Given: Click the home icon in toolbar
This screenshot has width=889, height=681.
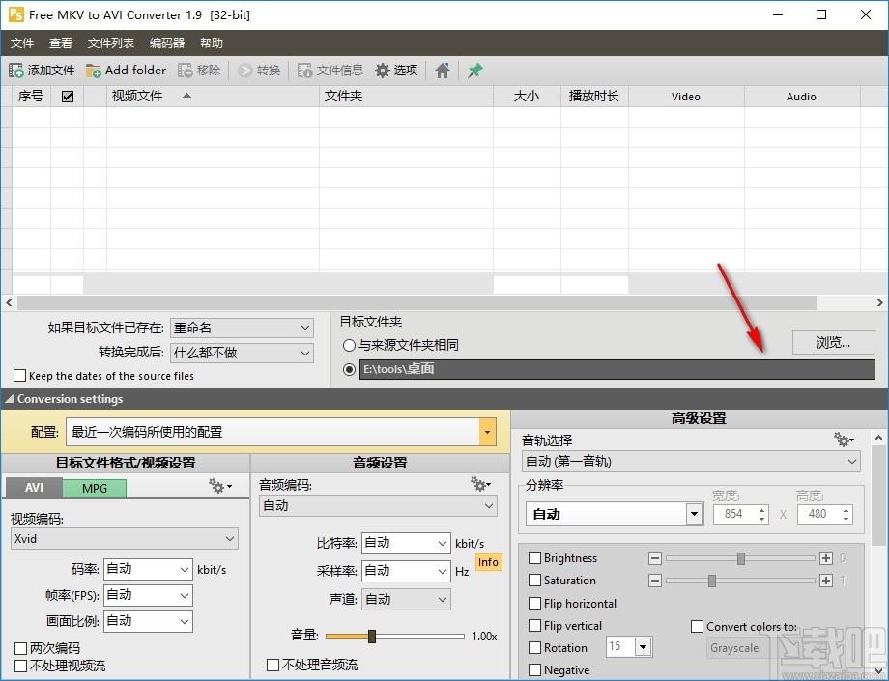Looking at the screenshot, I should click(x=443, y=71).
